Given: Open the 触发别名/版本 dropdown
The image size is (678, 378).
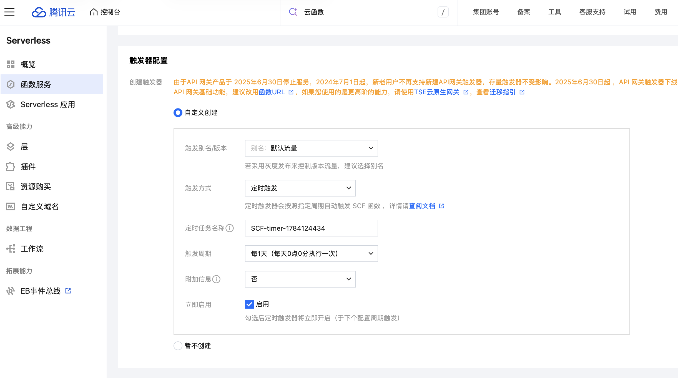Looking at the screenshot, I should 311,148.
